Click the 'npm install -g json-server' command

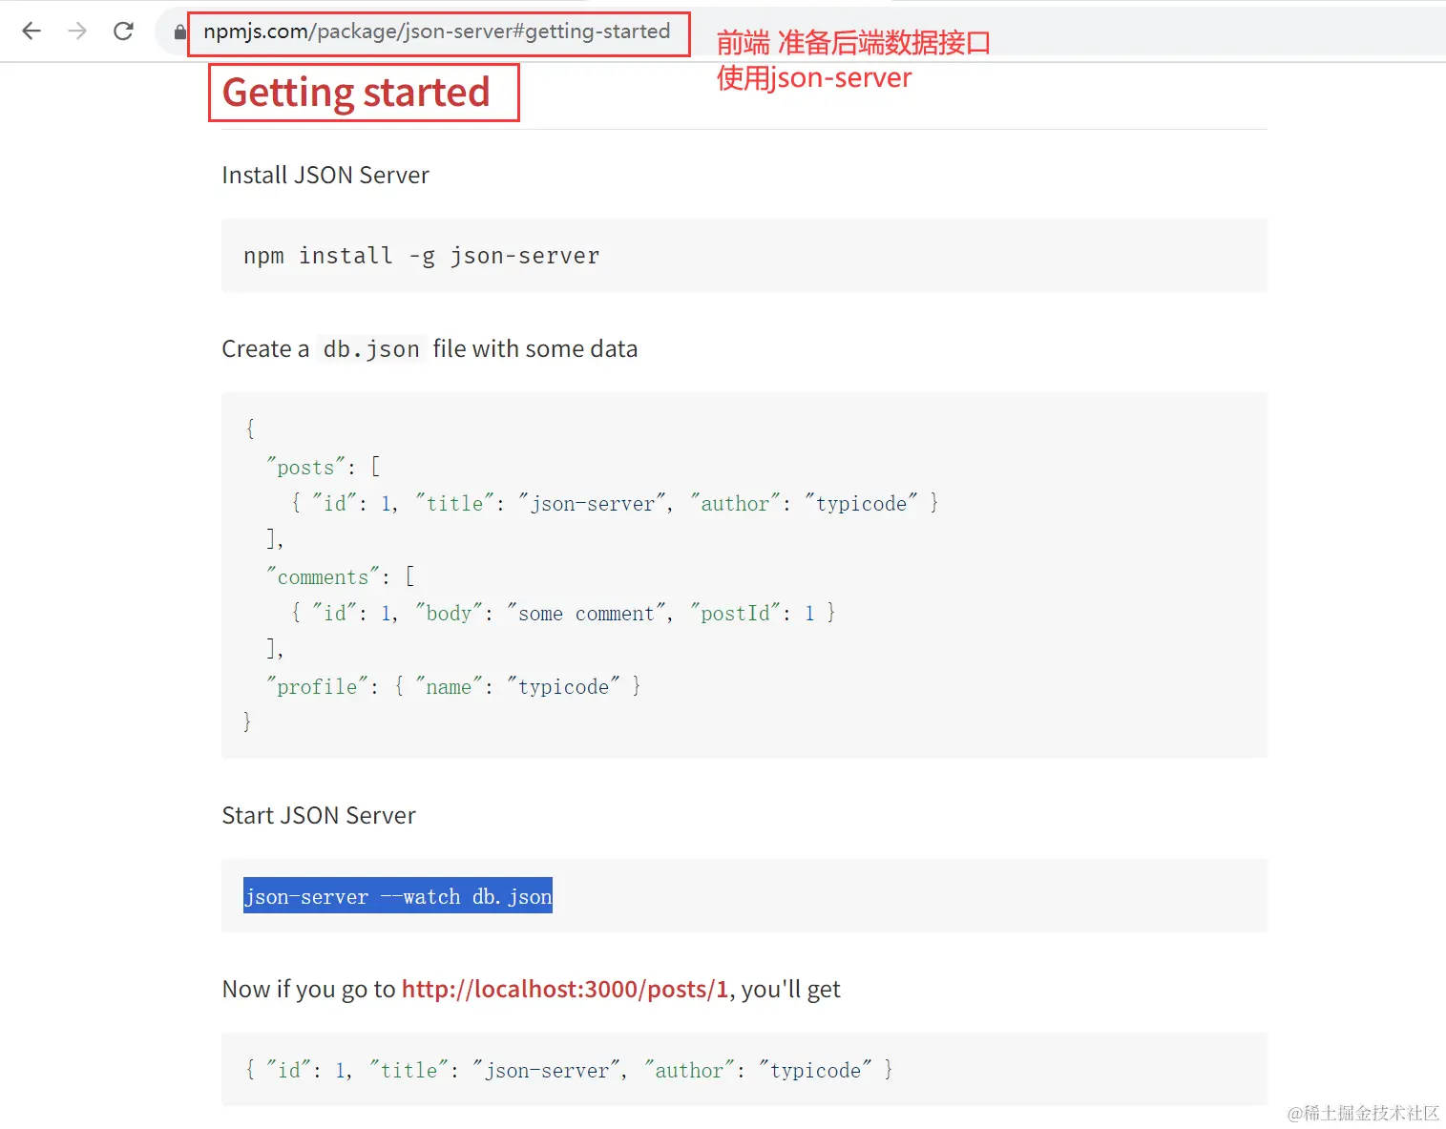pyautogui.click(x=421, y=256)
